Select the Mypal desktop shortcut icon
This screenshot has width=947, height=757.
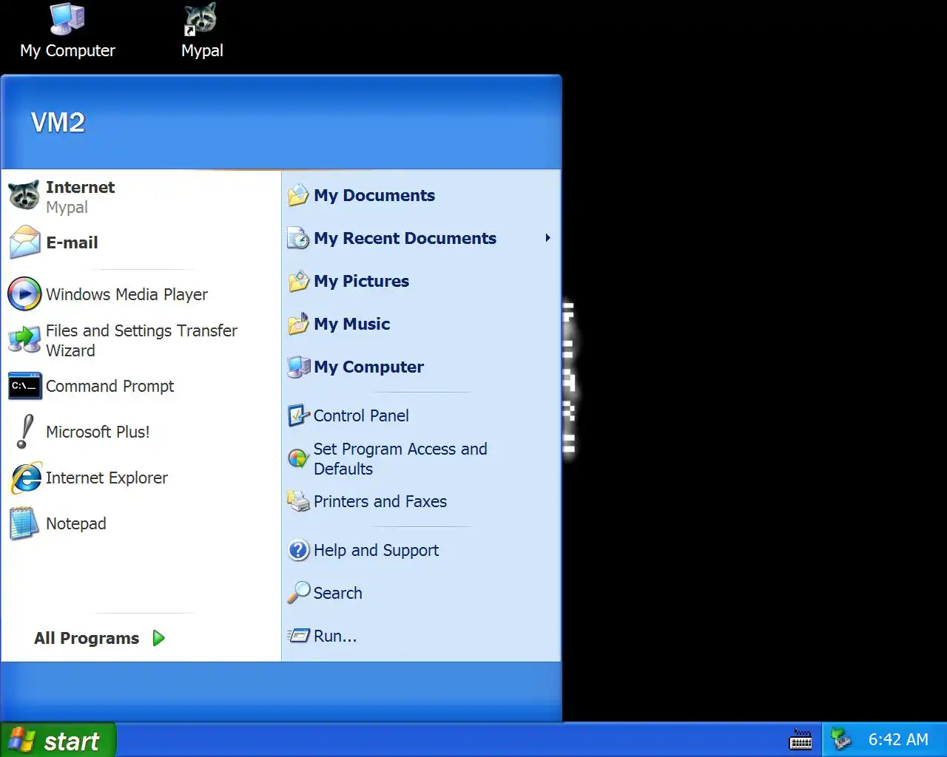(x=200, y=19)
